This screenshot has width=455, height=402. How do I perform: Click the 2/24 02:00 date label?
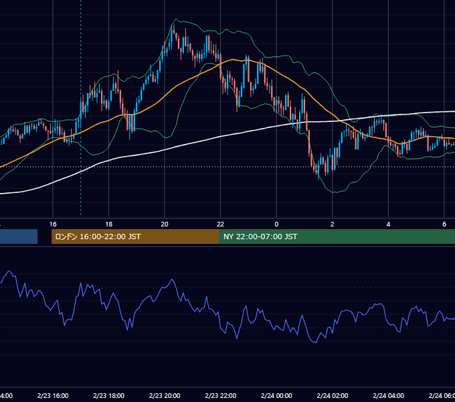(333, 396)
